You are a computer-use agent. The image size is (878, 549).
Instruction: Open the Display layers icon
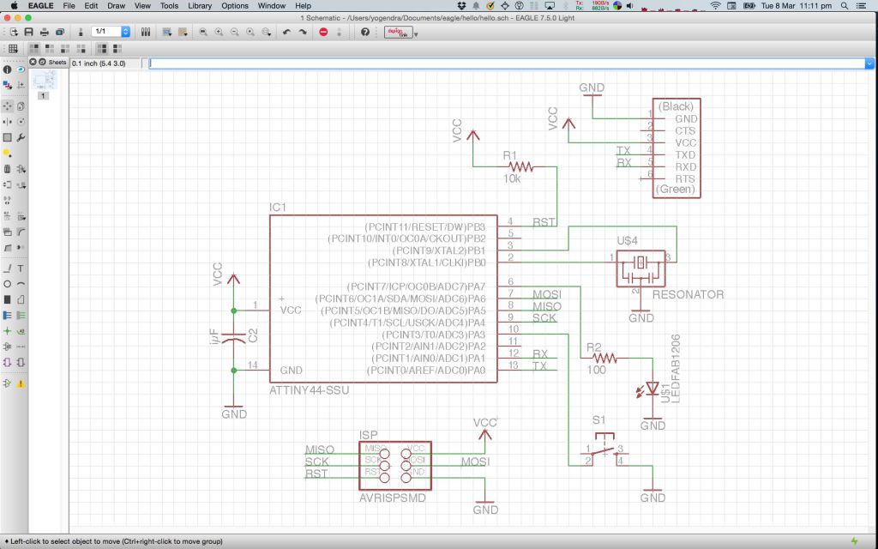(7, 85)
